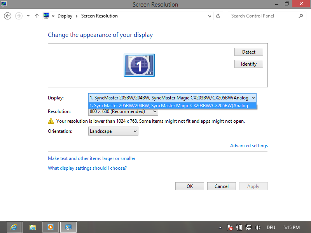
Task: Click the address bar location icon
Action: point(46,16)
